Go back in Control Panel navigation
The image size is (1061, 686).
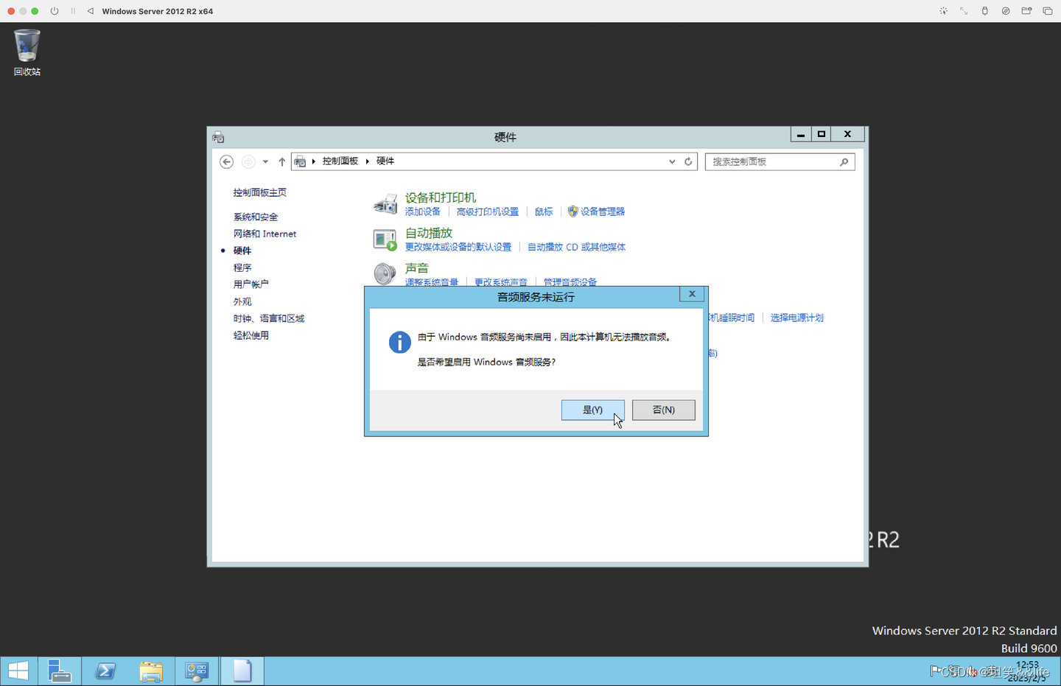[x=227, y=161]
